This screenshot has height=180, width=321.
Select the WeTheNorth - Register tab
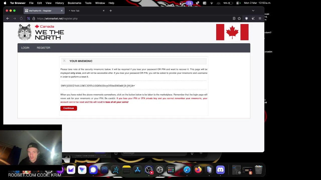click(x=44, y=11)
